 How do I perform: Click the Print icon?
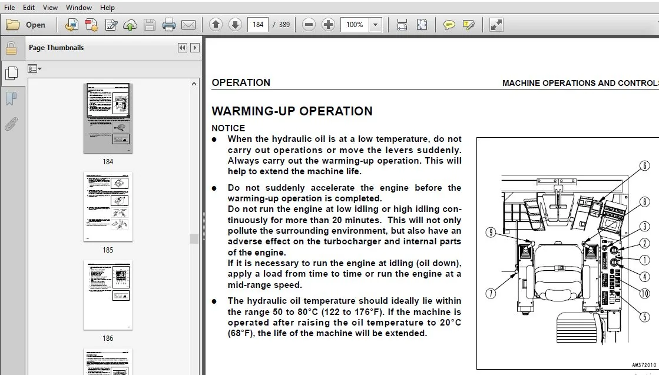pyautogui.click(x=169, y=25)
